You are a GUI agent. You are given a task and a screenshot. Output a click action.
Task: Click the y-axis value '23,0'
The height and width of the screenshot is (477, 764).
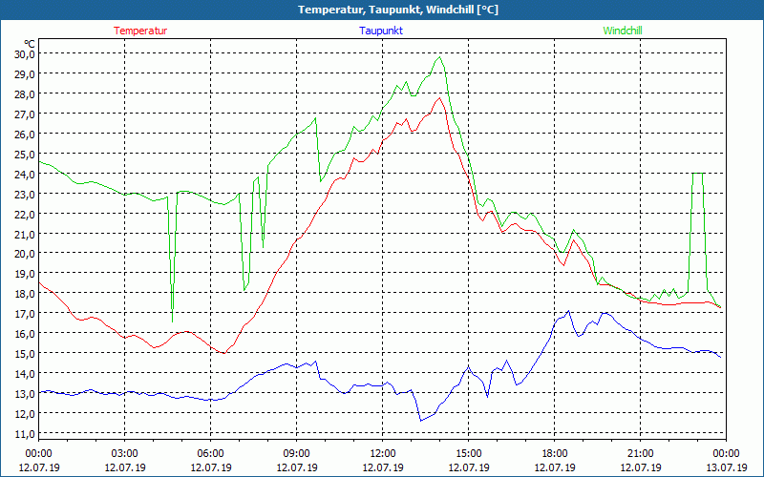pyautogui.click(x=25, y=194)
